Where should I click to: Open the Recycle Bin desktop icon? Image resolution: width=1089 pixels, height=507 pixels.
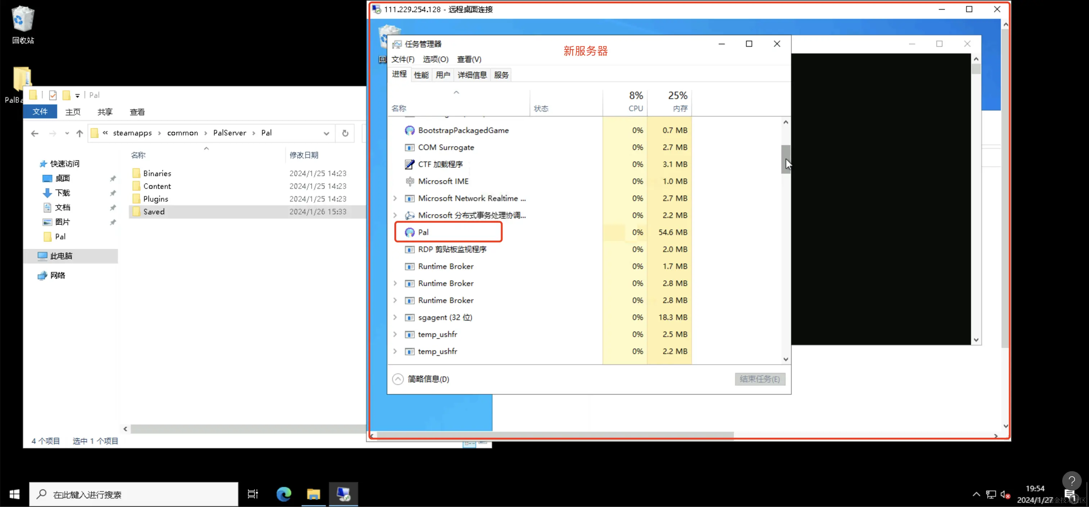point(23,24)
